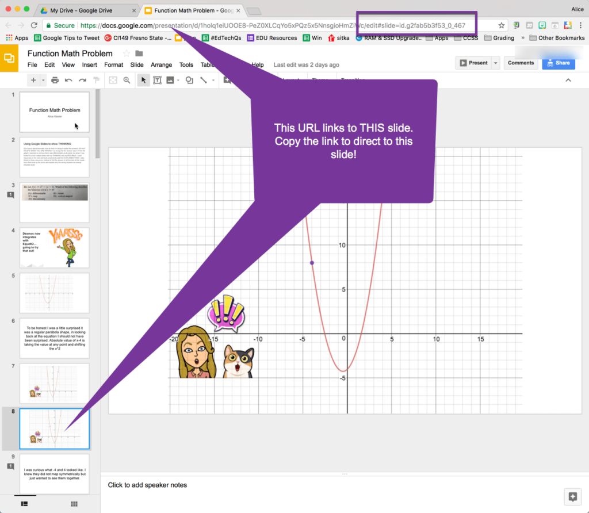Select slide 1 thumbnail Function Math Problem
Screen dimensions: 589x513
click(55, 112)
